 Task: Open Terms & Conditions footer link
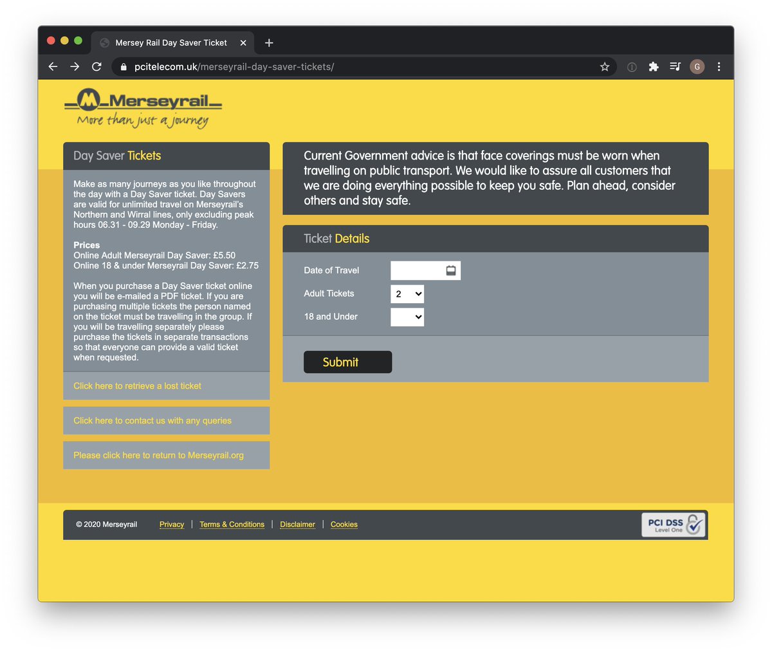click(232, 525)
